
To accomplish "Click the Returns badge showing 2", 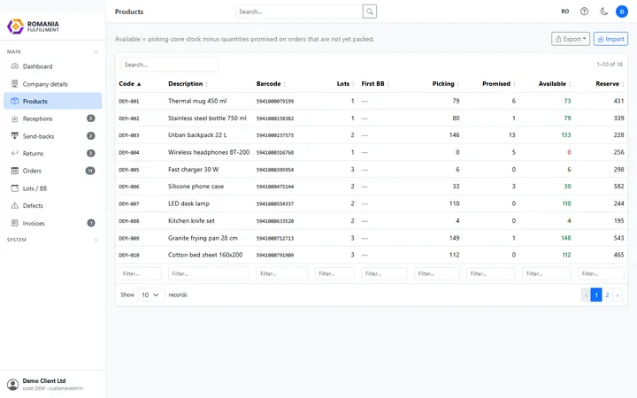I will click(x=90, y=153).
